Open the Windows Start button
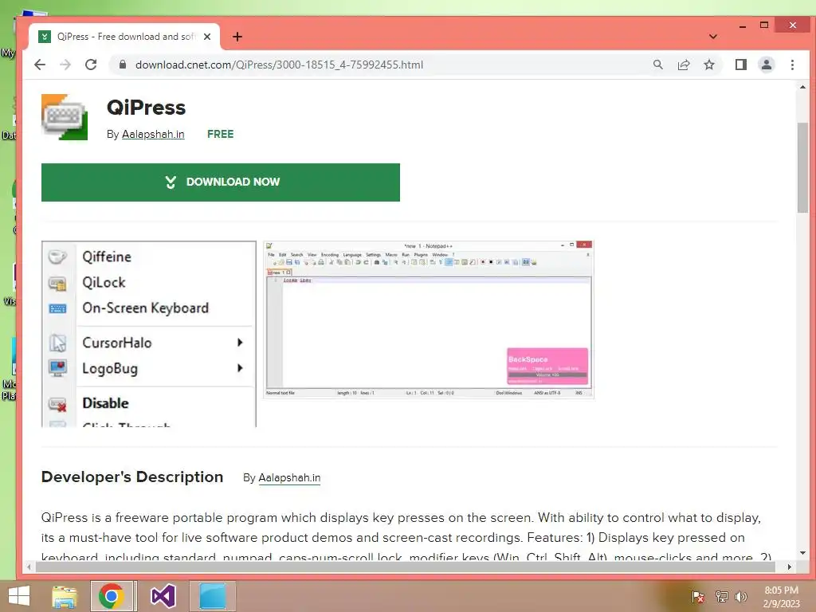816x612 pixels. point(19,596)
